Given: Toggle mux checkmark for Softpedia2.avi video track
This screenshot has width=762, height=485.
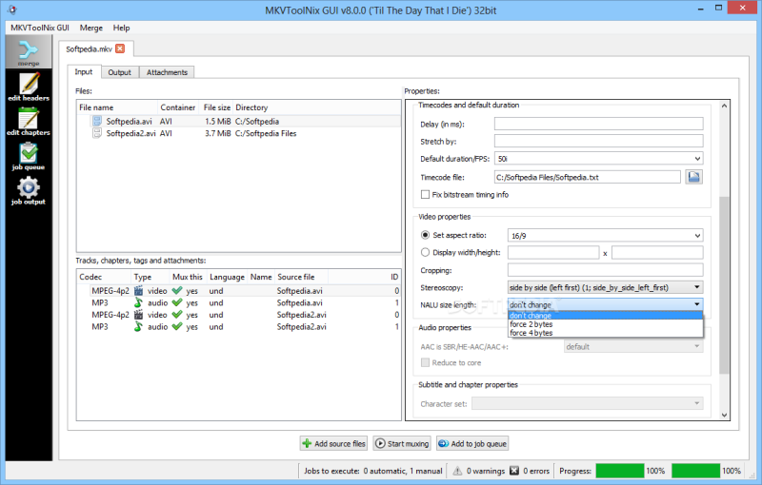Looking at the screenshot, I should pyautogui.click(x=177, y=315).
